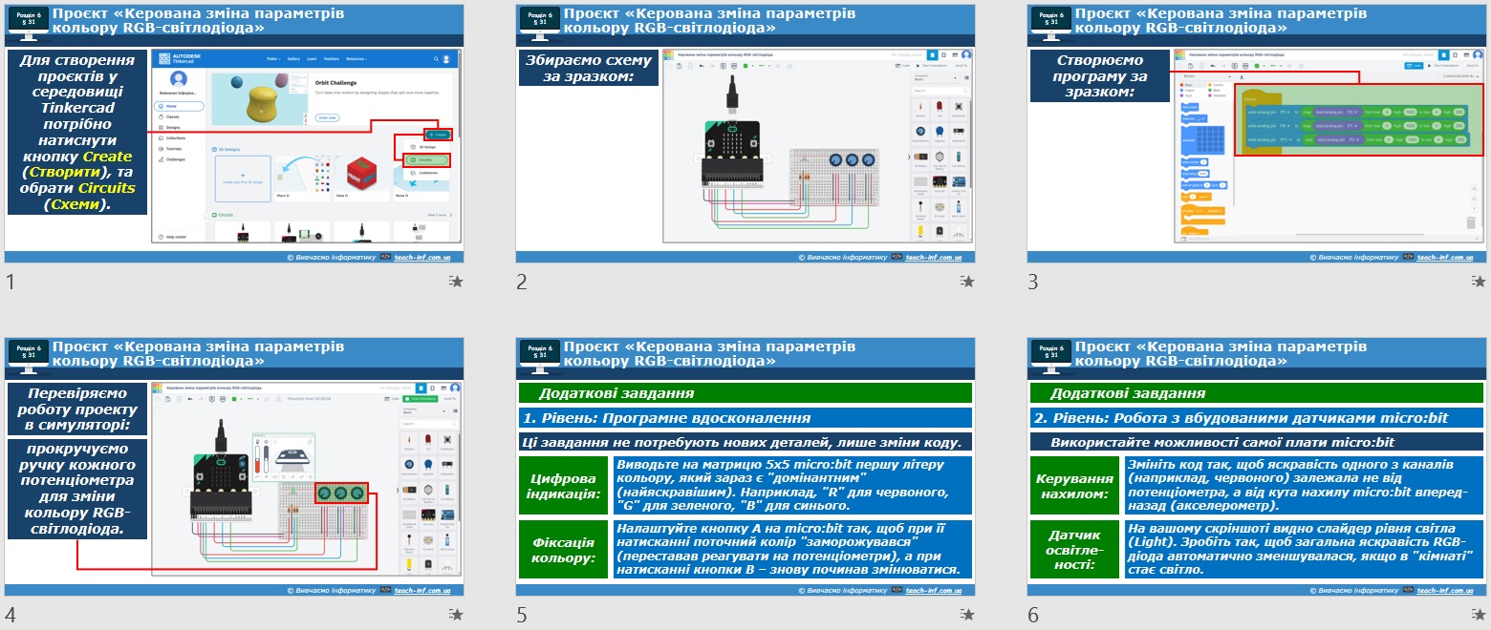Click the 'Керування нахилом' green box on slide 6

[x=1074, y=484]
